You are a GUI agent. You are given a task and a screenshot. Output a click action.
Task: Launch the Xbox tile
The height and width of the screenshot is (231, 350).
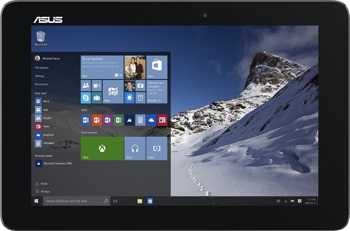tap(102, 148)
